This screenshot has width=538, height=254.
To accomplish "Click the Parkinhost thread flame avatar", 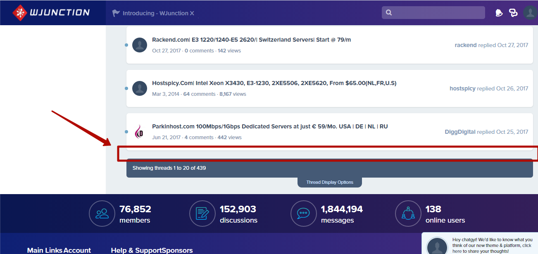I will (140, 132).
